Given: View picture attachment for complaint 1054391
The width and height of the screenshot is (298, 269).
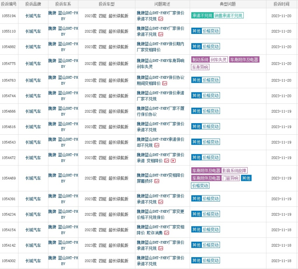Looking at the screenshot, I should pyautogui.click(x=161, y=202).
